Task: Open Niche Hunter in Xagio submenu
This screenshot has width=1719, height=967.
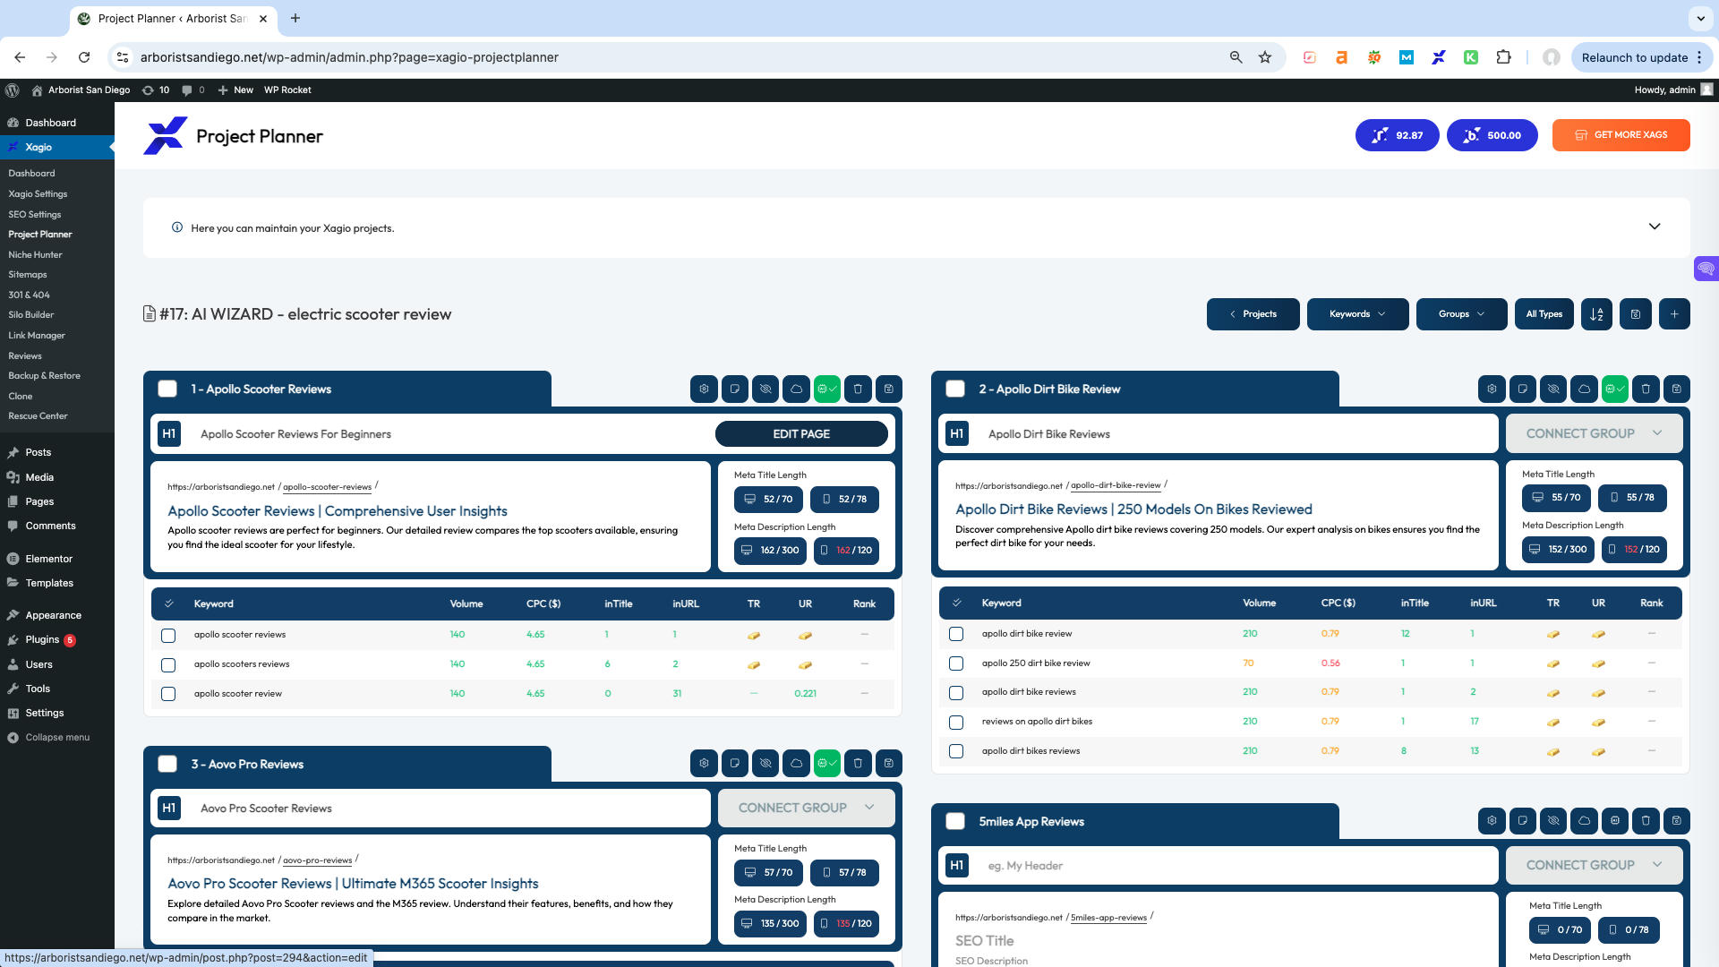Action: coord(35,255)
